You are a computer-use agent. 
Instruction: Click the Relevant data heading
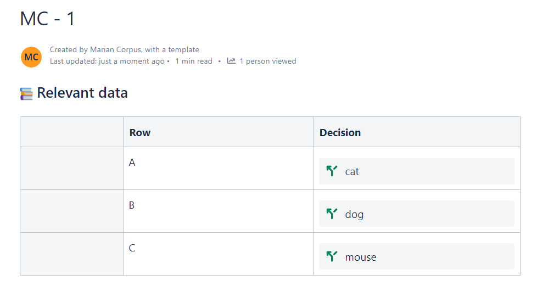click(82, 93)
